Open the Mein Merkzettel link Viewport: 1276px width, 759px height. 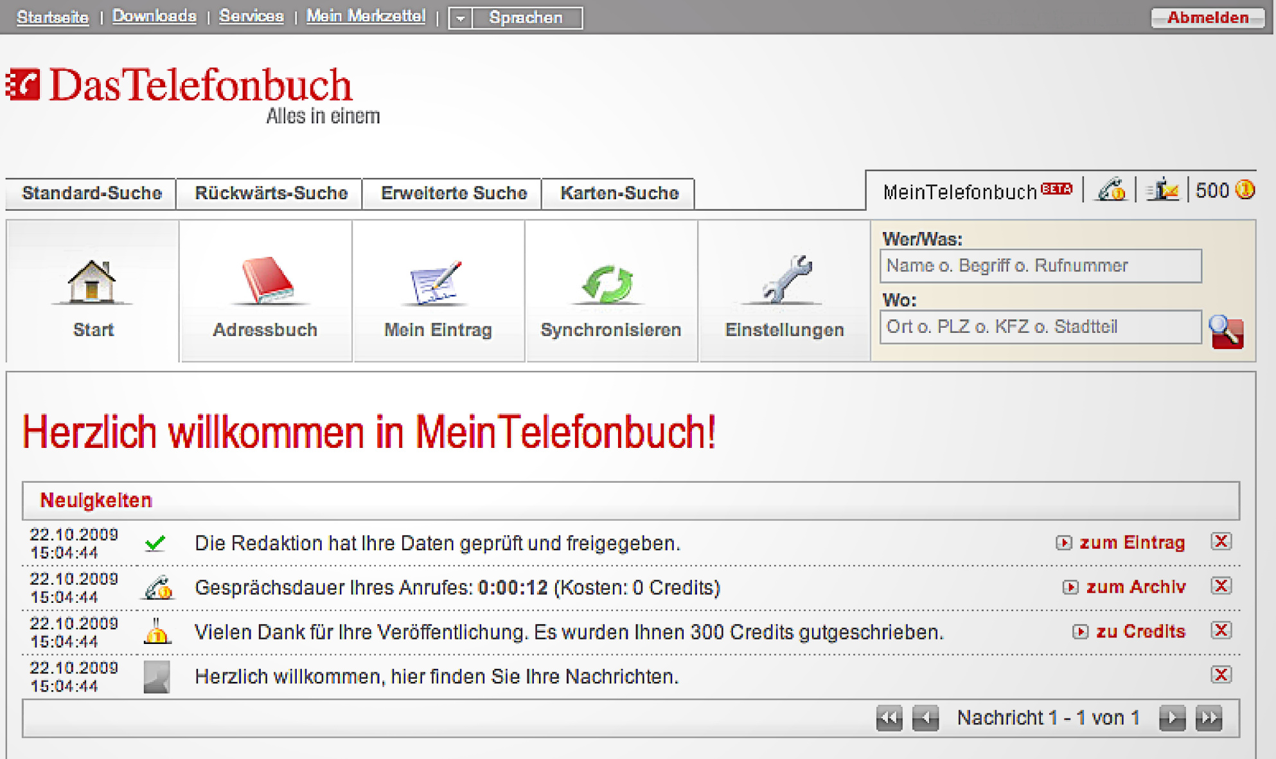click(366, 16)
